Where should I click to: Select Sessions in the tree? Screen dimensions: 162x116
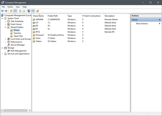tap(17, 33)
